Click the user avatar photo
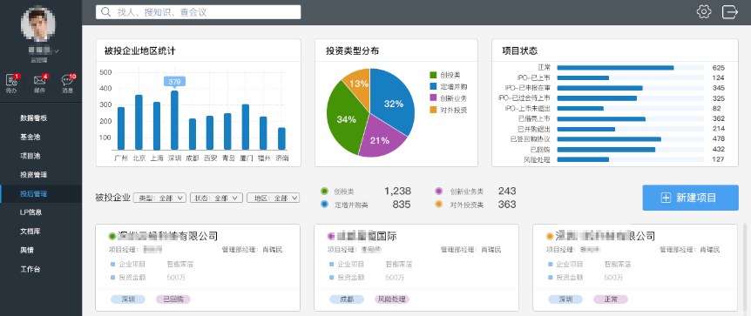The width and height of the screenshot is (751, 316). coord(37,25)
